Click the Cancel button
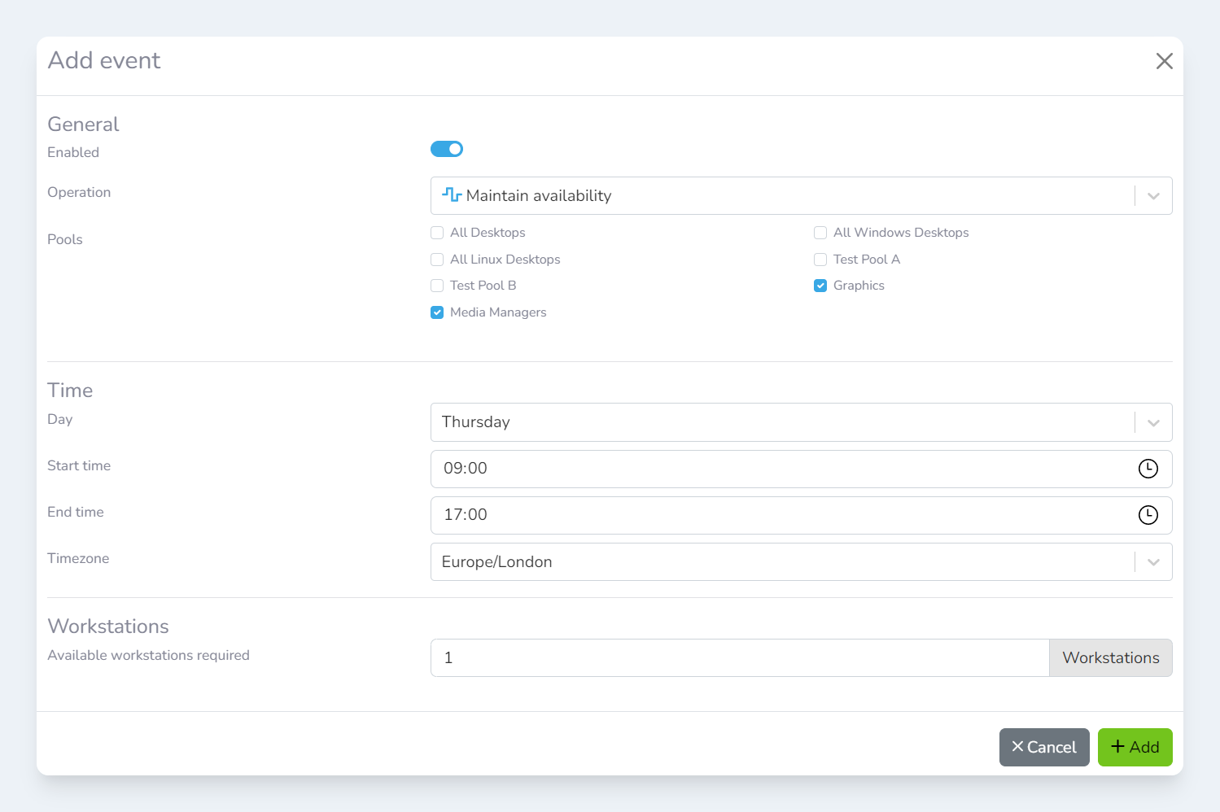1220x812 pixels. 1043,747
